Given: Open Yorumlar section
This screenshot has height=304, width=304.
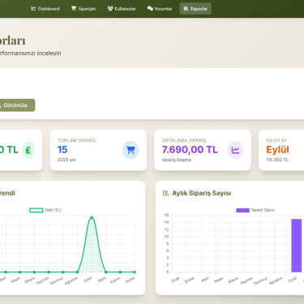Looking at the screenshot, I should point(160,9).
